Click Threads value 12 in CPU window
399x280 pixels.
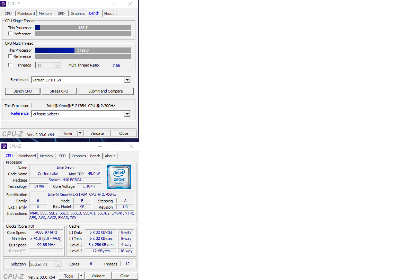coord(127,264)
